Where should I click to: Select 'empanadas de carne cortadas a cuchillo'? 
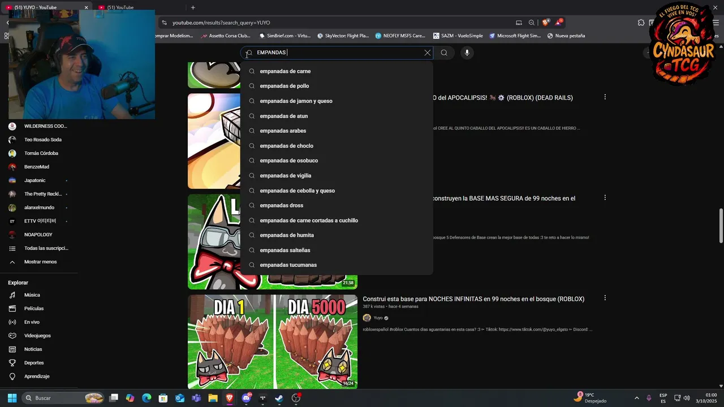click(x=337, y=220)
